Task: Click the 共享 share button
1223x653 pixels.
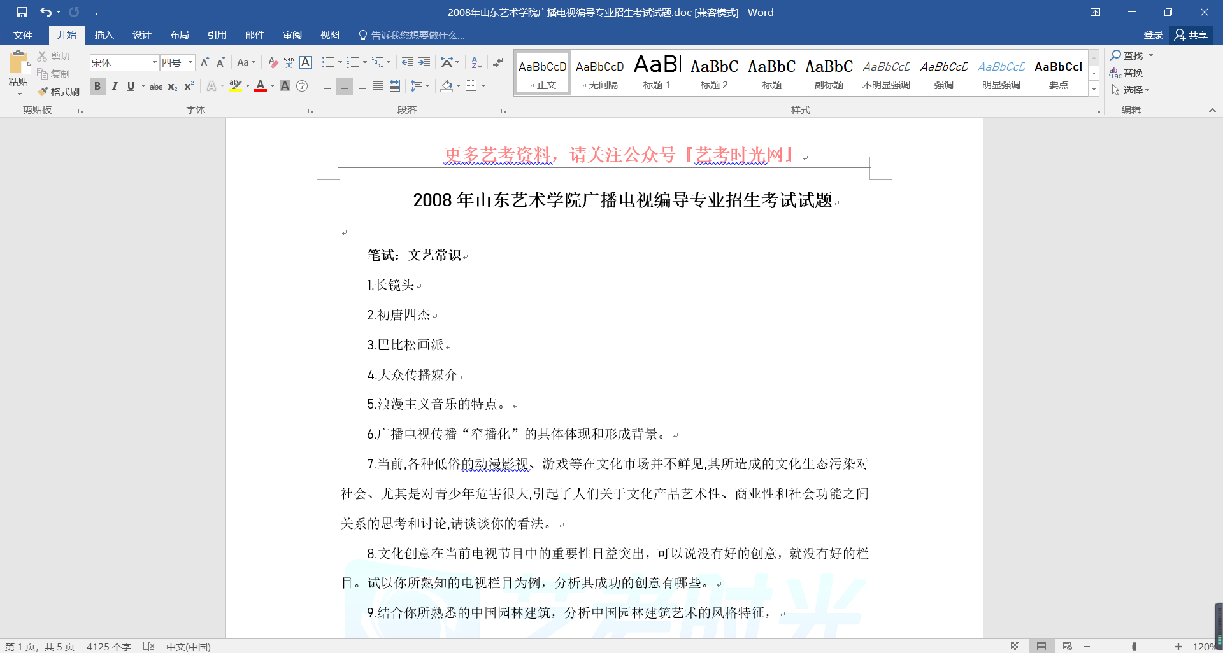Action: (x=1191, y=35)
